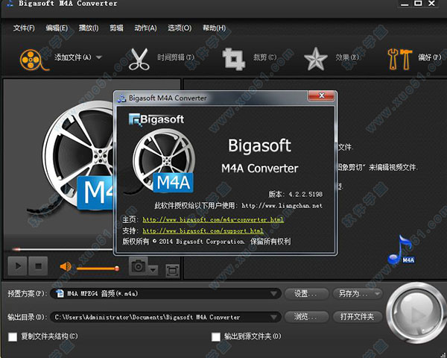Take a snapshot with camera icon

click(139, 266)
